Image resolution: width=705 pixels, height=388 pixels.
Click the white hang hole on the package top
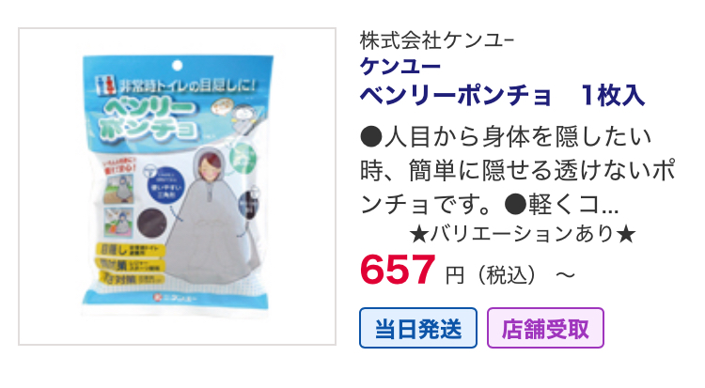(x=177, y=66)
